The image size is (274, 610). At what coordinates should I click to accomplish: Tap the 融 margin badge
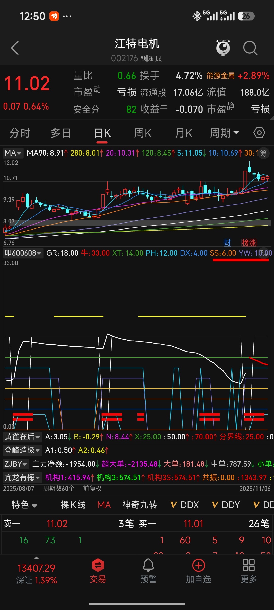[143, 58]
